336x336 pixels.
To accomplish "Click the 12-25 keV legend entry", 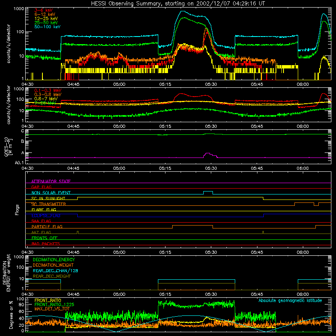I will coord(46,18).
